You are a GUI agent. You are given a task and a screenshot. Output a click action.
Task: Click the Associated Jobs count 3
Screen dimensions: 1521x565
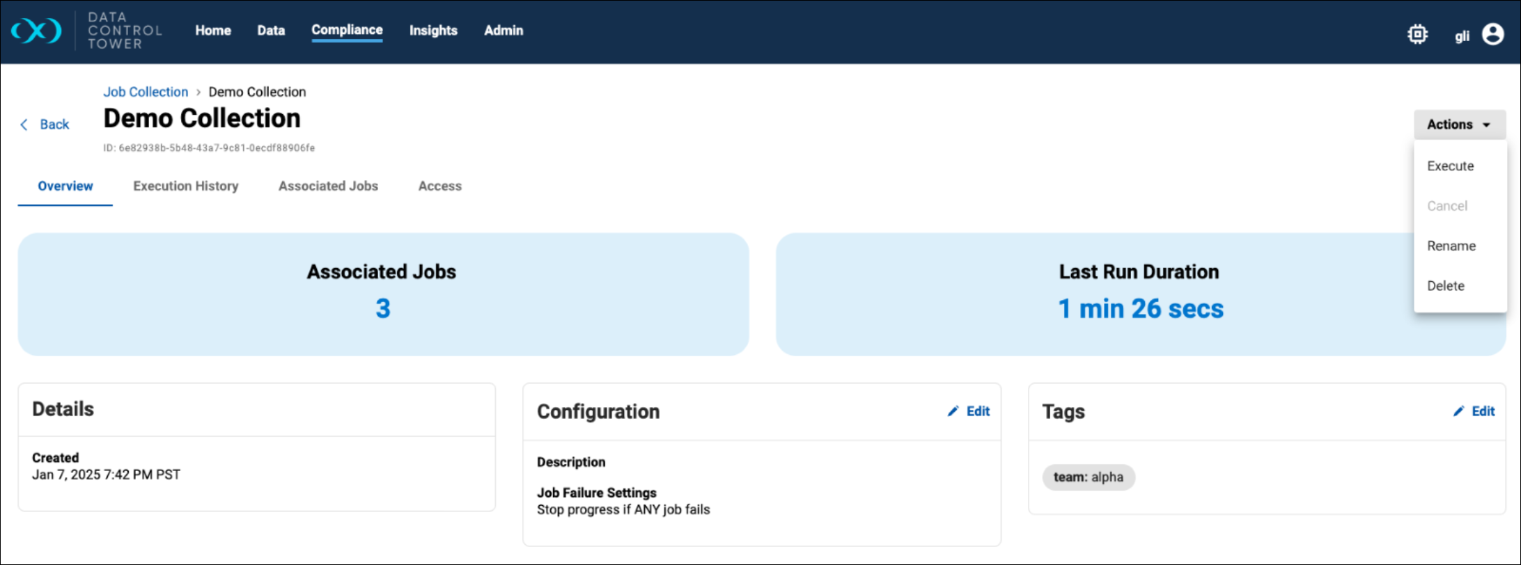(383, 308)
